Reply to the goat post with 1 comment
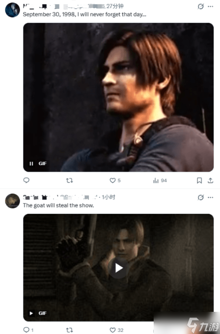This screenshot has height=334, width=220. click(x=28, y=330)
